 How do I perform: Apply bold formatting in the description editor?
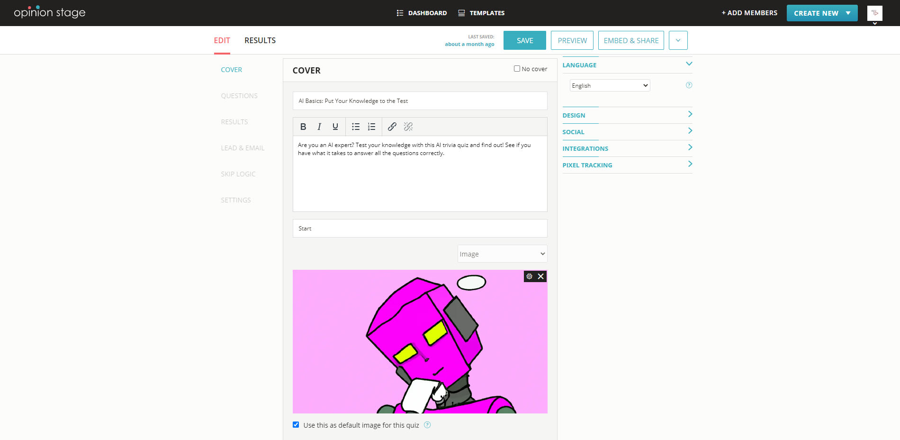click(x=303, y=126)
